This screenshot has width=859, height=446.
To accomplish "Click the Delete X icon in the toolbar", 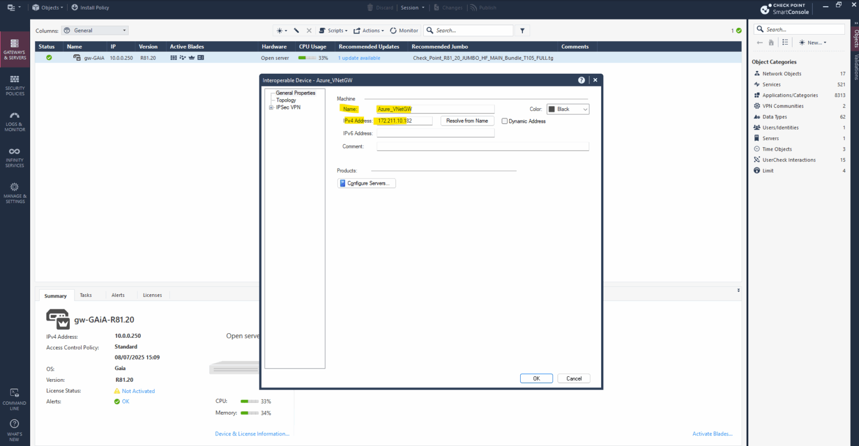I will [308, 30].
